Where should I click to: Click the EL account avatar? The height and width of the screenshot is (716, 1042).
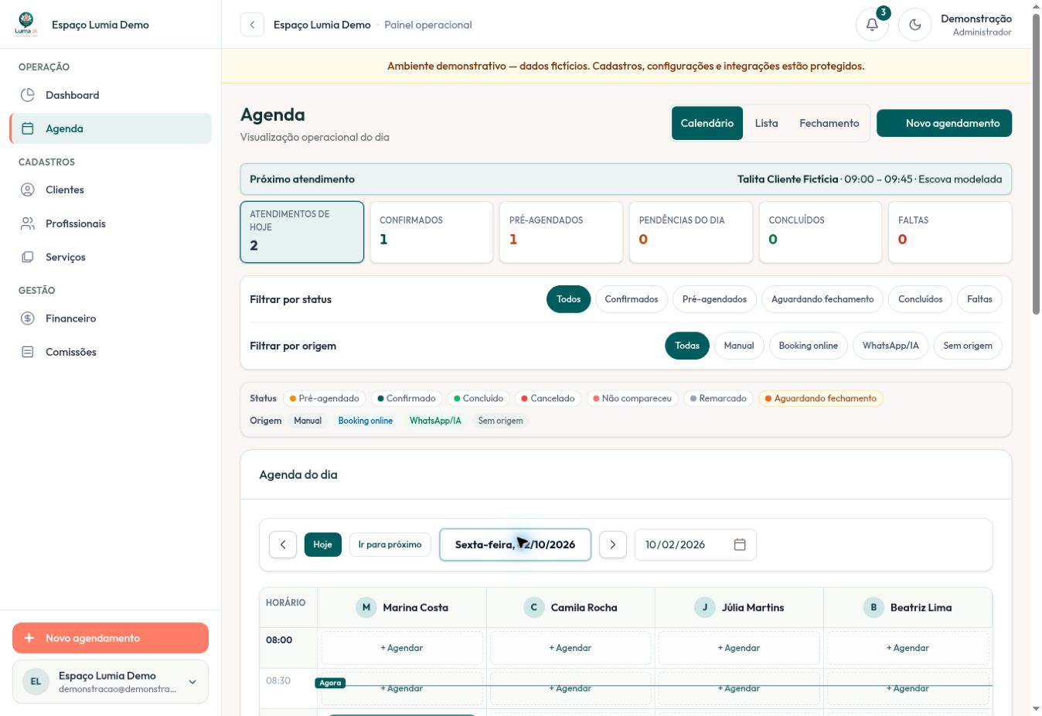tap(36, 681)
